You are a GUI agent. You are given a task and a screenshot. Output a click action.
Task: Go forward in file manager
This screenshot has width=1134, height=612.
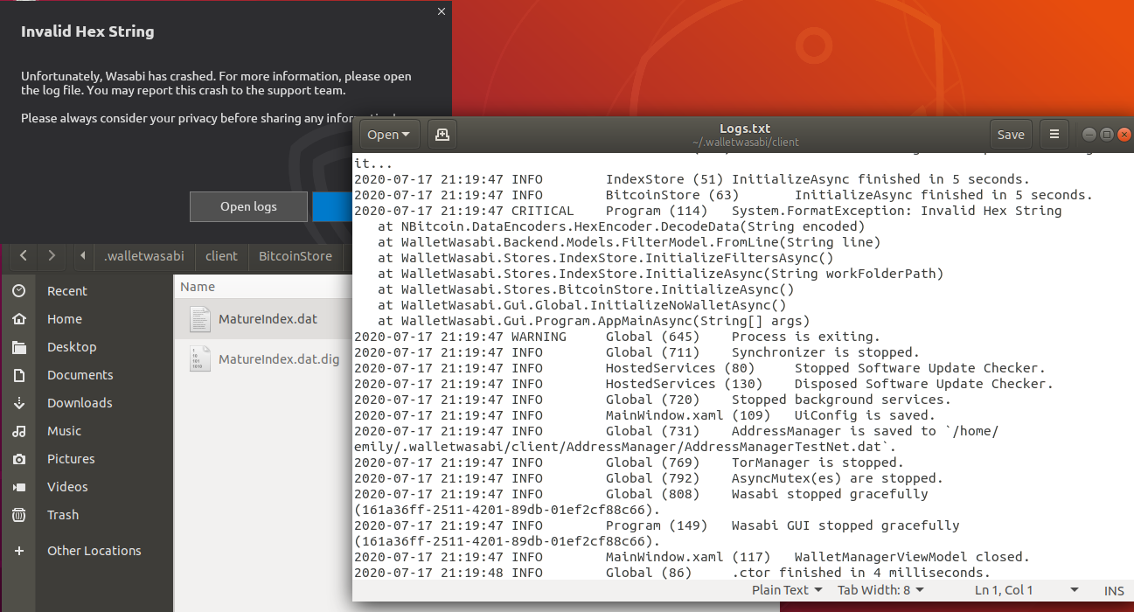coord(52,256)
